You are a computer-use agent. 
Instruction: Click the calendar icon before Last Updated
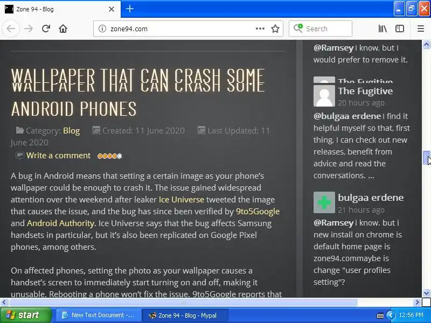click(201, 130)
